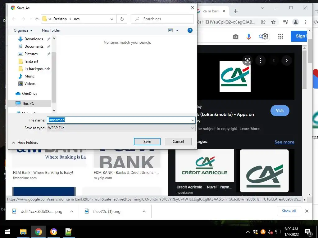Search by image with camera icon
The image size is (318, 238).
235,37
